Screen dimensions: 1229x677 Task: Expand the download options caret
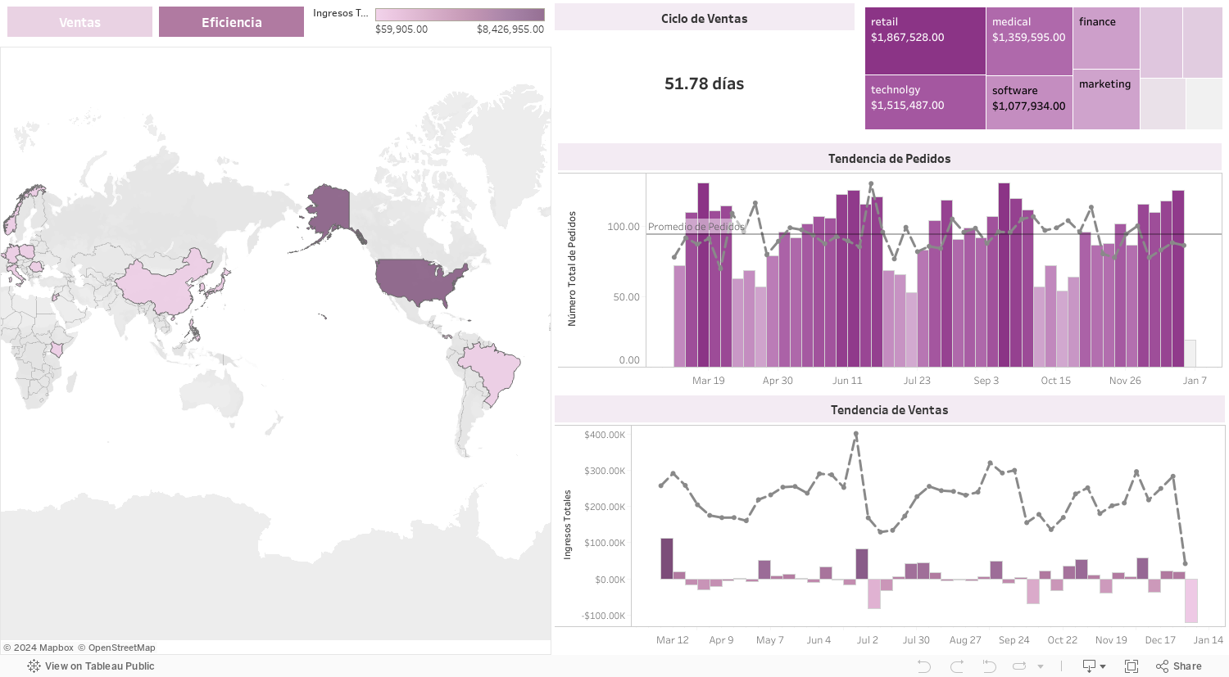coord(1103,666)
